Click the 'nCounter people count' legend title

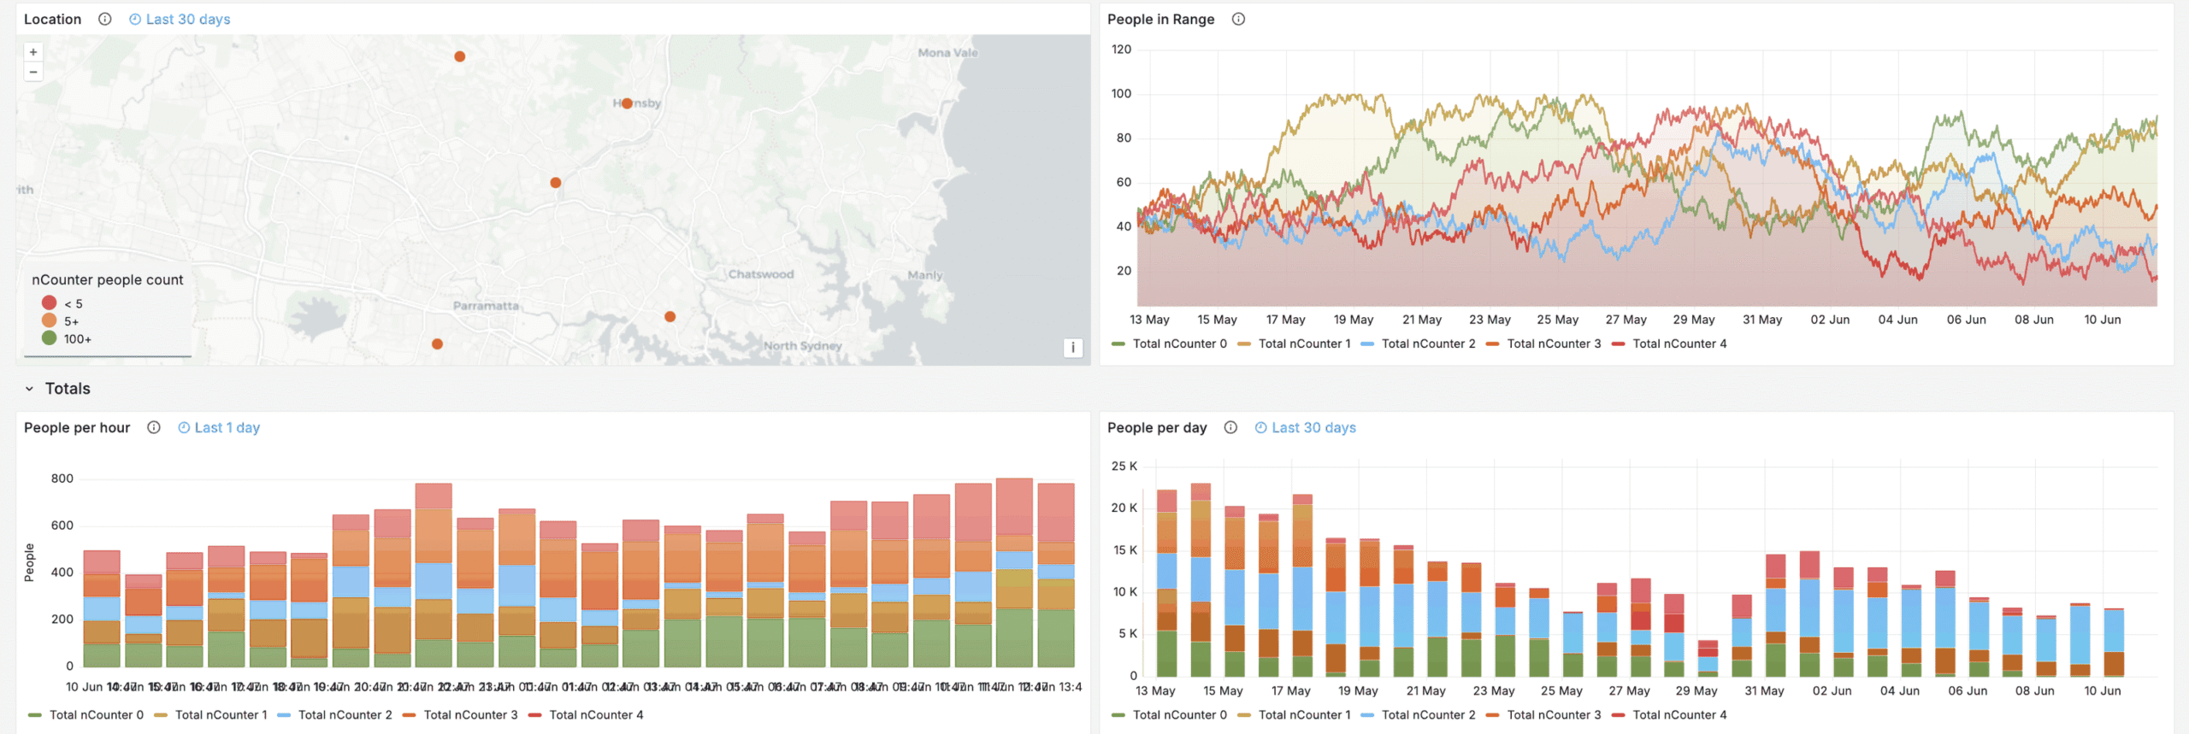(108, 279)
